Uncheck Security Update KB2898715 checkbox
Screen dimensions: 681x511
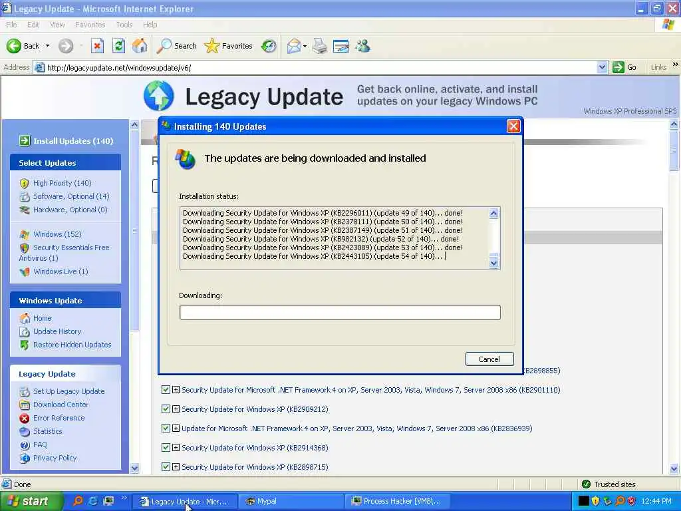tap(166, 466)
